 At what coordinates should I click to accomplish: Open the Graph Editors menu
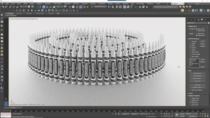pyautogui.click(x=57, y=4)
